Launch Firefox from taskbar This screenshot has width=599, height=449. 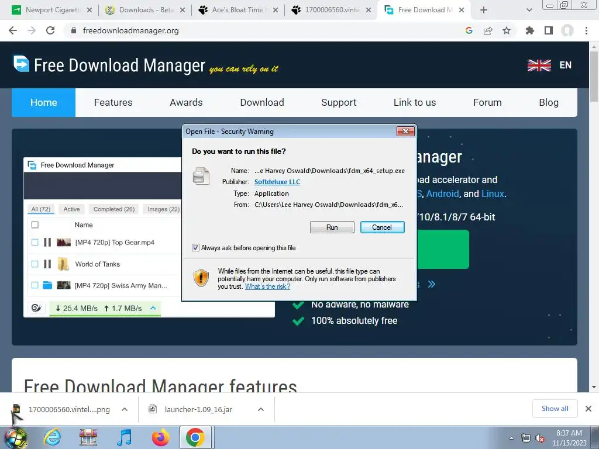click(x=160, y=437)
